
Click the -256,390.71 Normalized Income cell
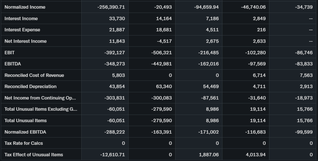(111, 7)
